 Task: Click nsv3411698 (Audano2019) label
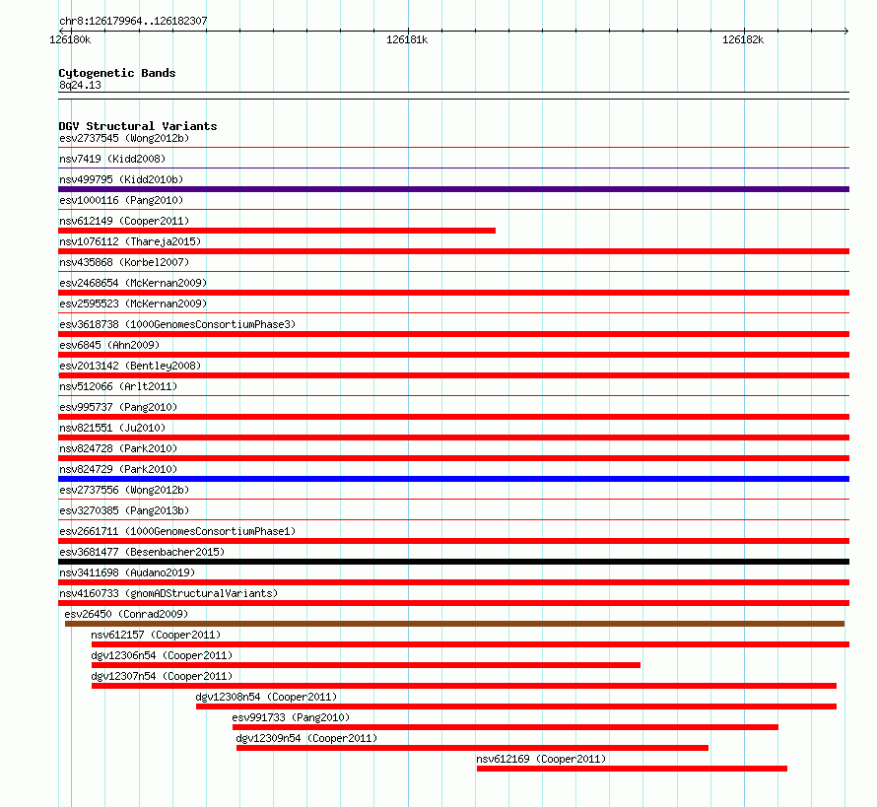127,572
